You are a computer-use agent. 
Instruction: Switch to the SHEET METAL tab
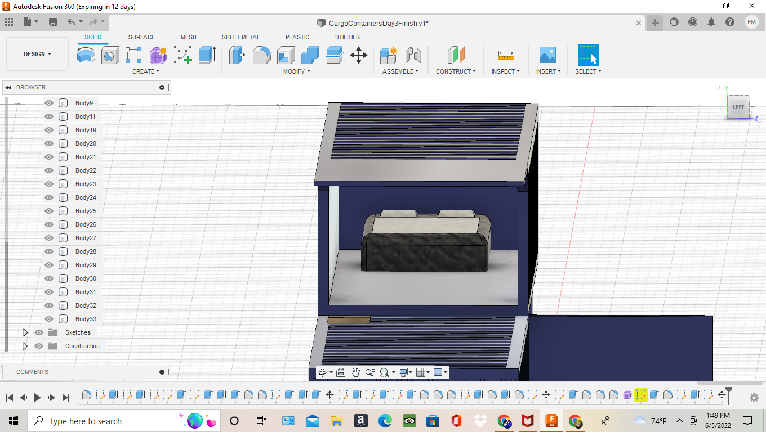tap(241, 37)
